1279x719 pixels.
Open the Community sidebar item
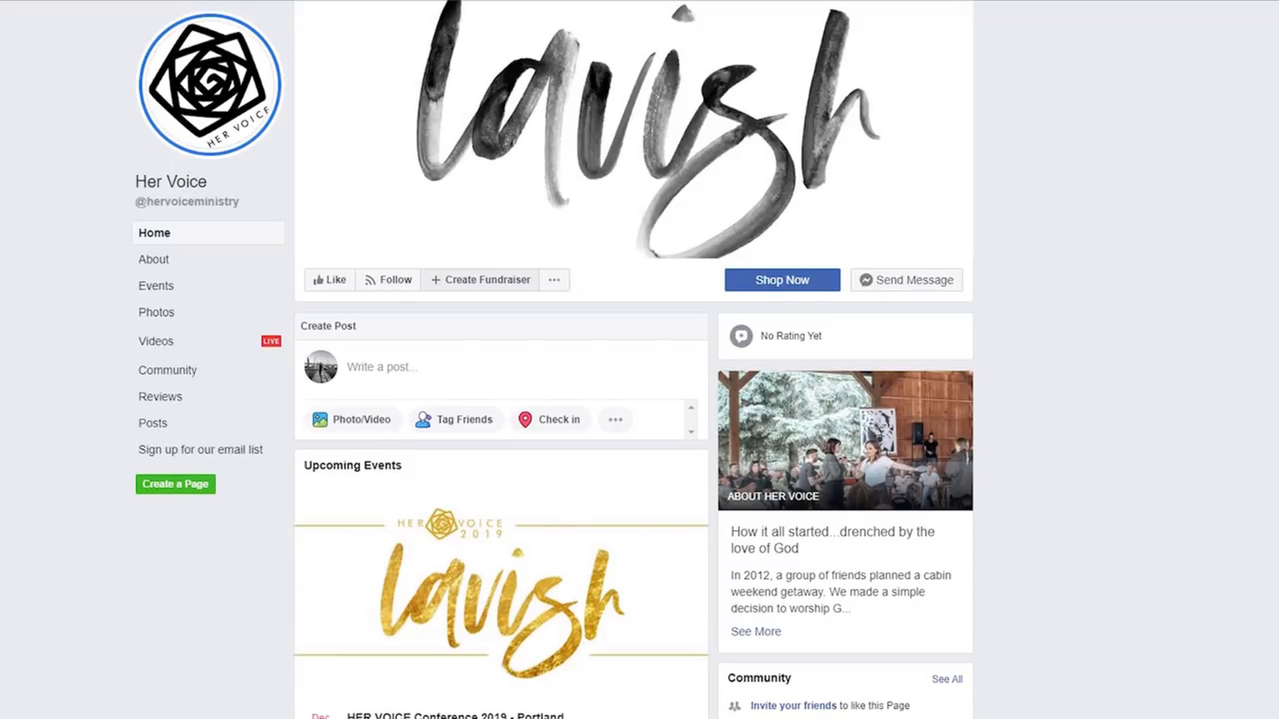tap(167, 370)
